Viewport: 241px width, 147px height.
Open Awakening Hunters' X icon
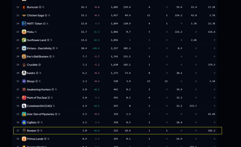point(56,89)
